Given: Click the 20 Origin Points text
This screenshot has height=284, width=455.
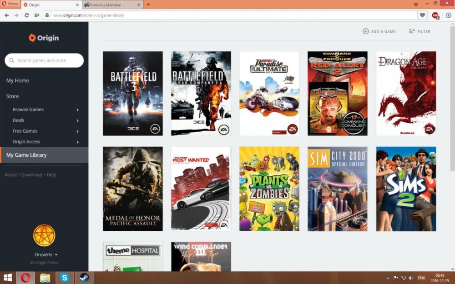Looking at the screenshot, I should point(44,263).
